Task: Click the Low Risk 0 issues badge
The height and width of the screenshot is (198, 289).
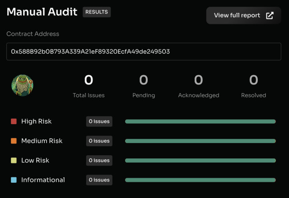Action: pyautogui.click(x=99, y=161)
